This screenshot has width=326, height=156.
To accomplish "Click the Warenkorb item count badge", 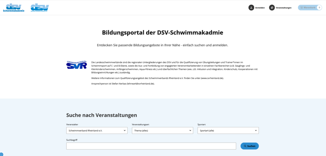I will (x=319, y=8).
